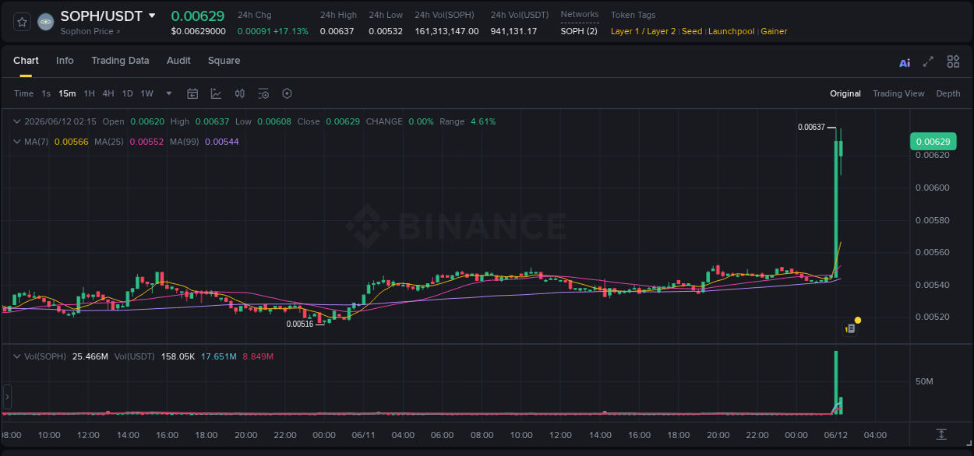Click the Vol(USDT) value 158.05K
This screenshot has width=974, height=456.
(x=178, y=356)
